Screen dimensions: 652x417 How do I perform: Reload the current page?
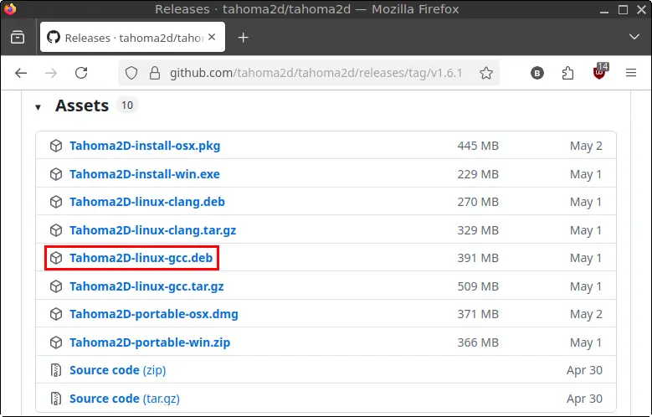81,73
